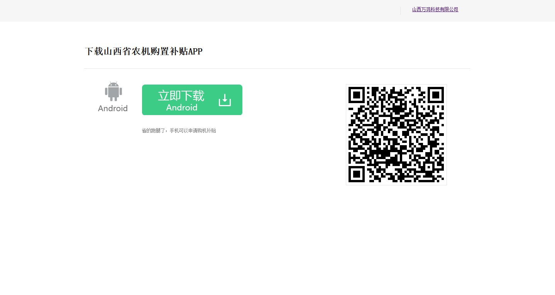Click the Android label below the robot icon
This screenshot has height=295, width=555.
click(x=113, y=109)
